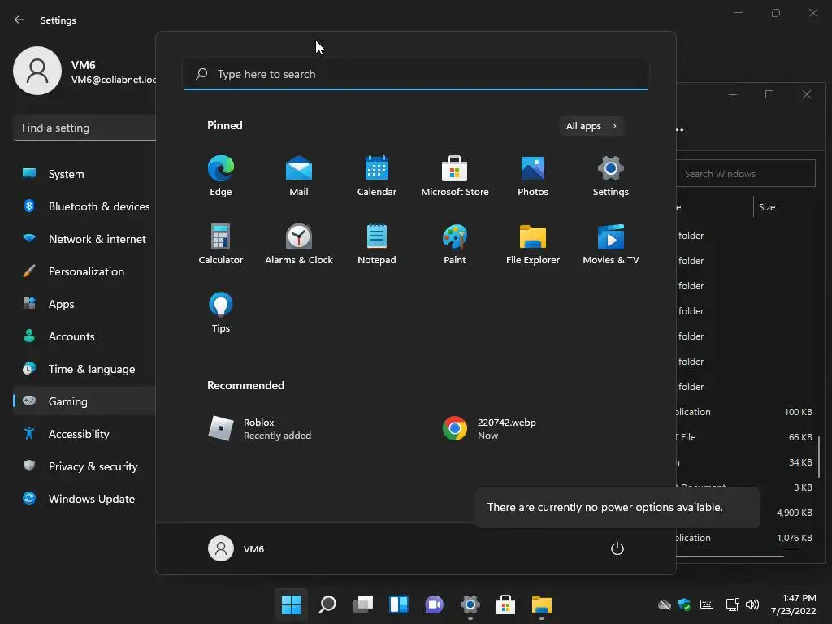The image size is (832, 624).
Task: Click the Search Windows box in Explorer
Action: (746, 174)
